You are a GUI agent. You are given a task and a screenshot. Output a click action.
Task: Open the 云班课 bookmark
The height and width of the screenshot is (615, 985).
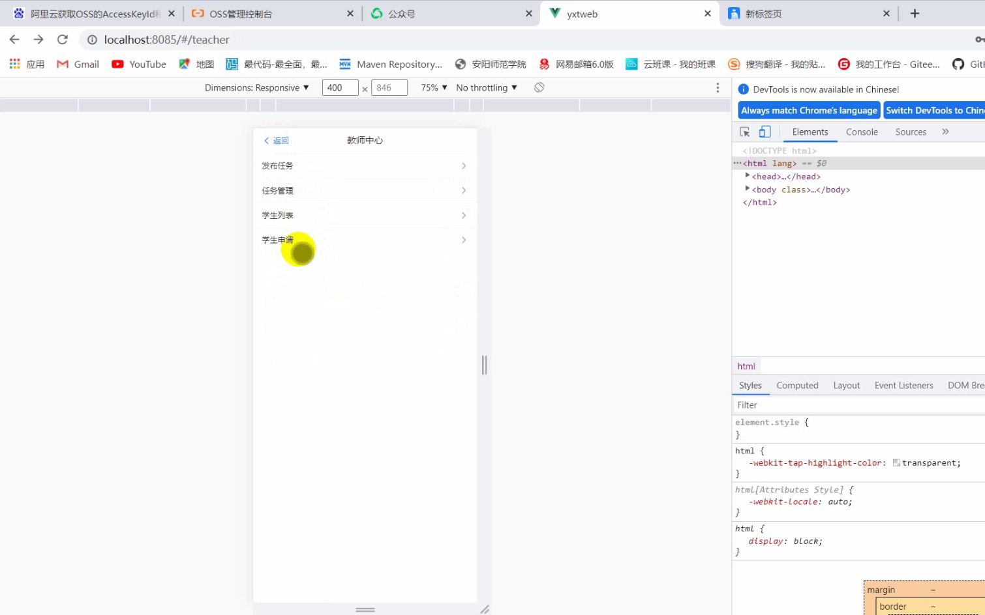[671, 64]
